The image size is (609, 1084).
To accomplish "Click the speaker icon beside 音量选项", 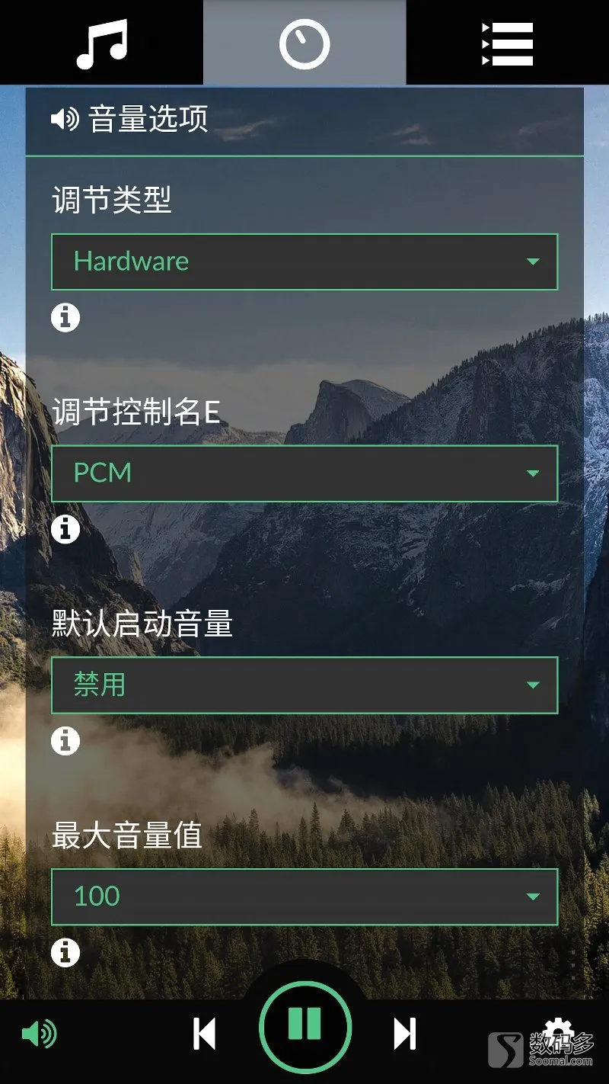I will 65,120.
